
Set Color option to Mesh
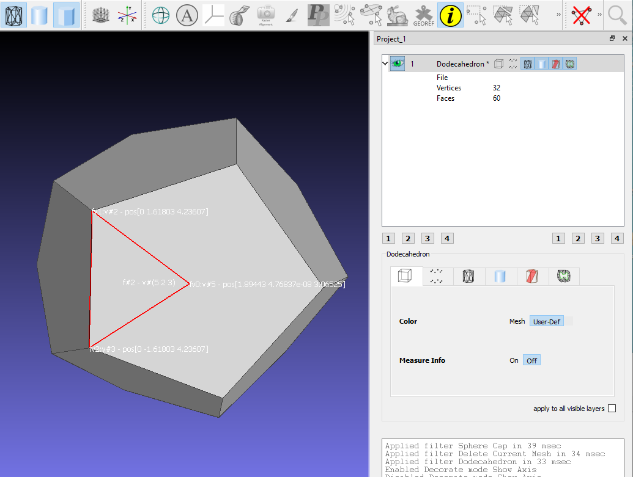(x=517, y=321)
